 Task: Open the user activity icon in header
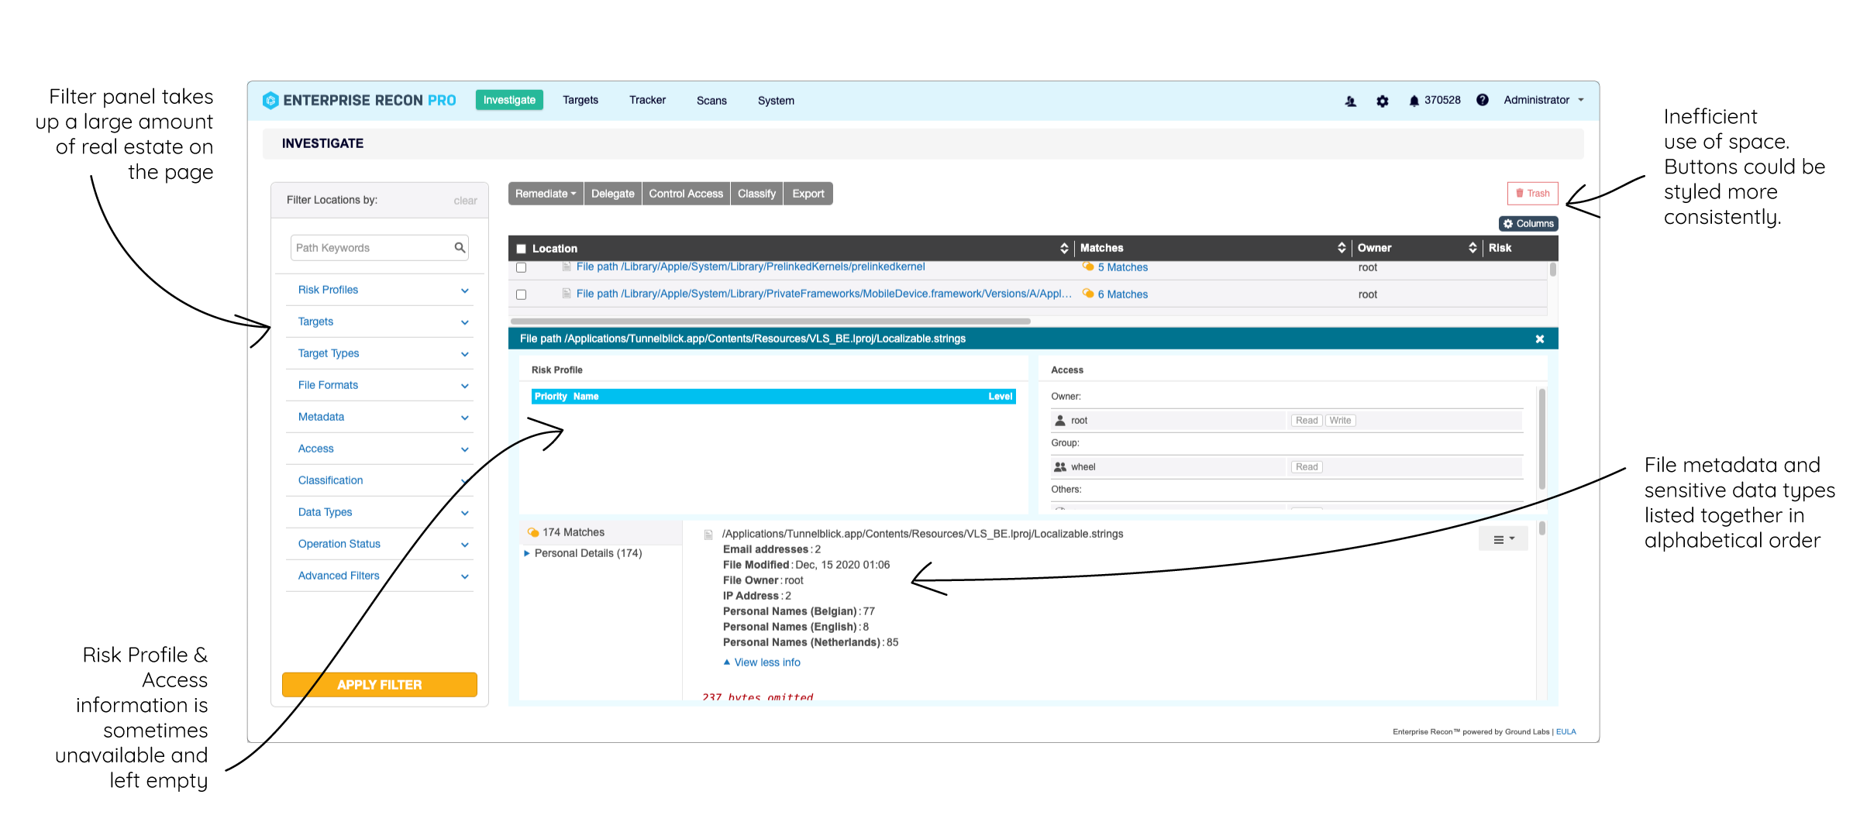1350,101
